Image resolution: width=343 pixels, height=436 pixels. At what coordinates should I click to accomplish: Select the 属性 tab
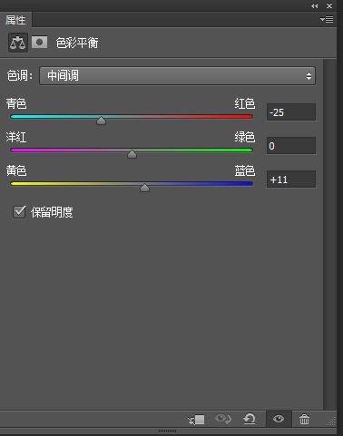15,20
